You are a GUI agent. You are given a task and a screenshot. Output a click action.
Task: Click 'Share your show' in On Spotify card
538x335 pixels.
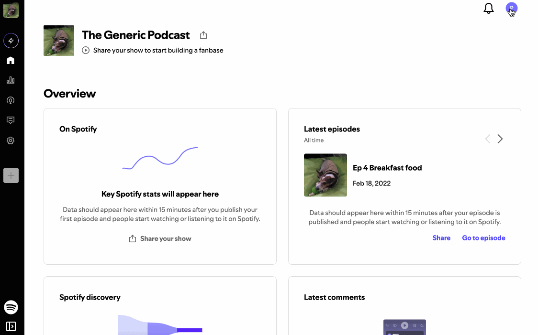(166, 239)
